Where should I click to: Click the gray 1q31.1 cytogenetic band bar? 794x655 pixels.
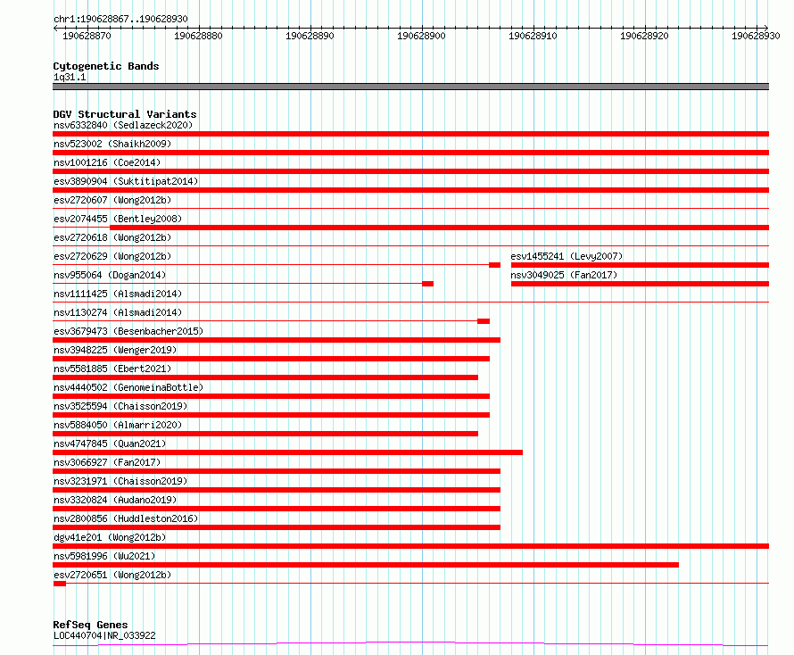point(410,87)
